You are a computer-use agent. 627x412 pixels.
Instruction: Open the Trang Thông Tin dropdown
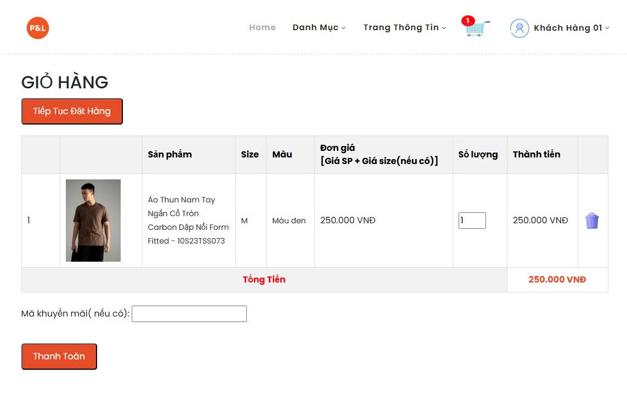coord(404,27)
